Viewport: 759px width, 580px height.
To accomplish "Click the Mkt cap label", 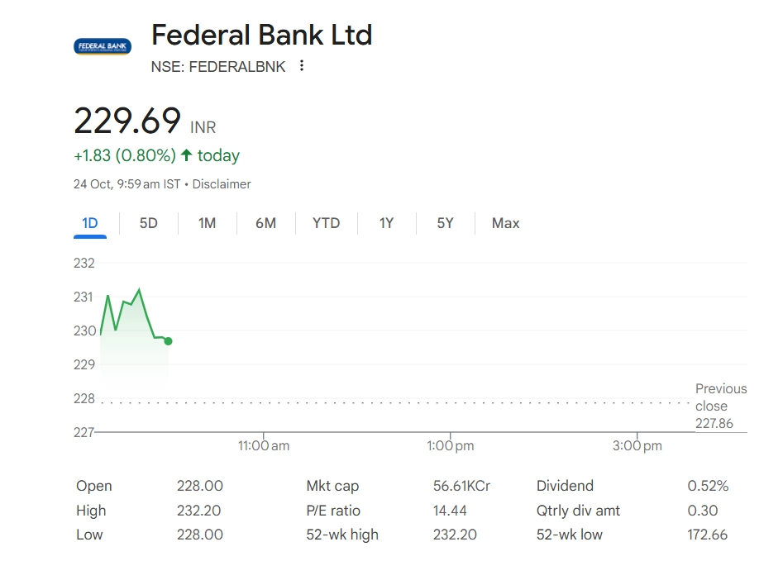I will tap(332, 486).
